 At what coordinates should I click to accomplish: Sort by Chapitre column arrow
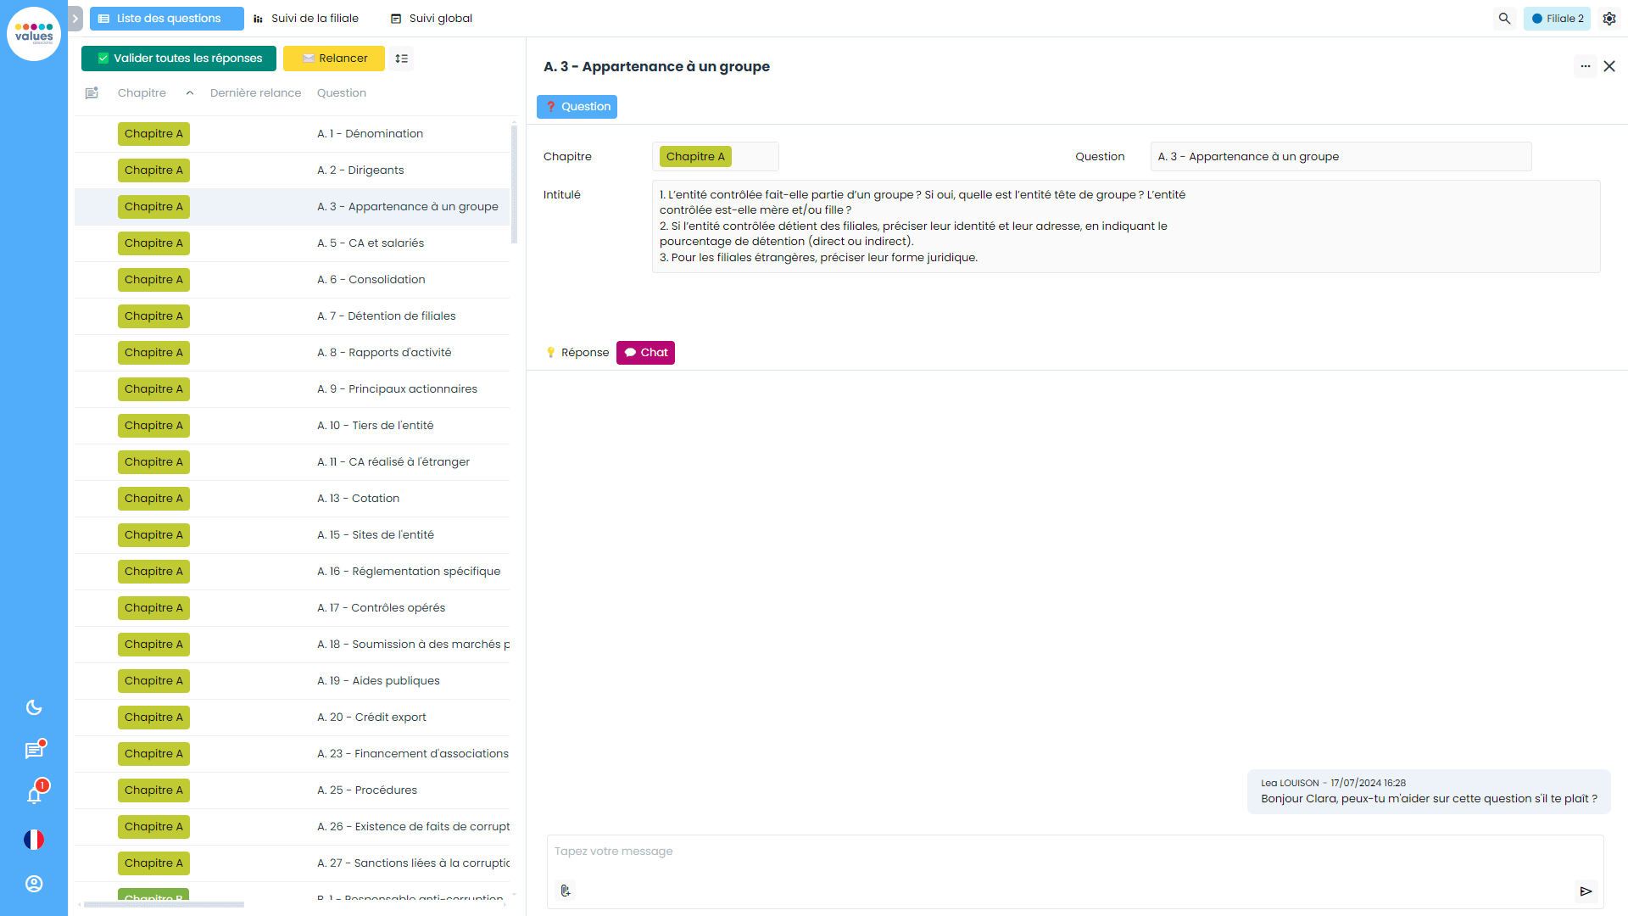190,93
